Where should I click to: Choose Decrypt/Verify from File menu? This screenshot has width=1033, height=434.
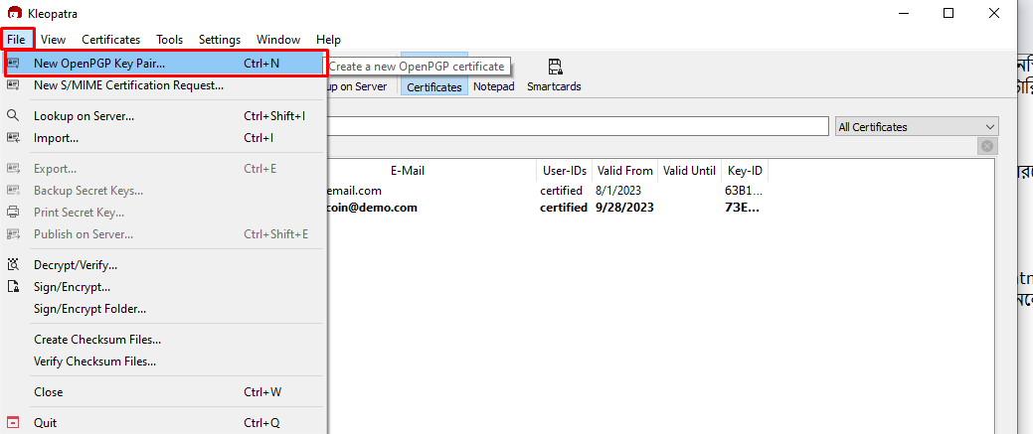164,265
